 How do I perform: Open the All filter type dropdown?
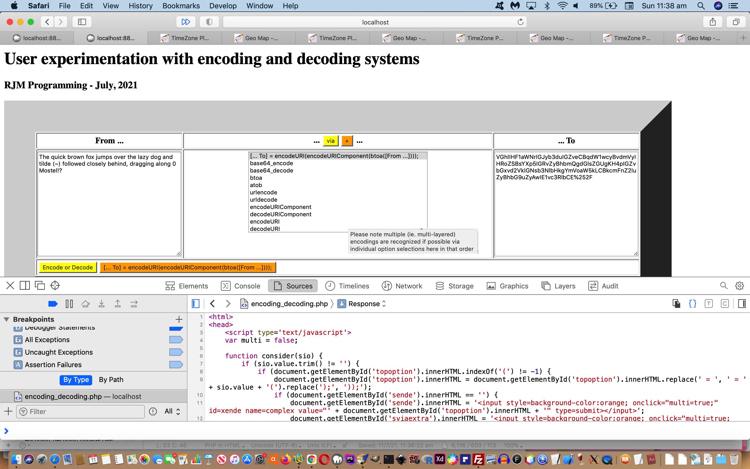172,411
